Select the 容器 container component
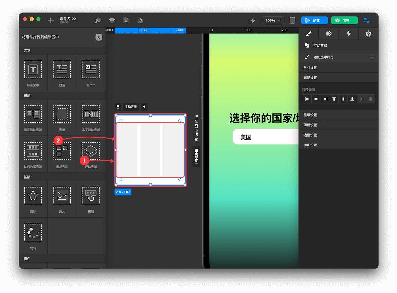 tap(62, 117)
